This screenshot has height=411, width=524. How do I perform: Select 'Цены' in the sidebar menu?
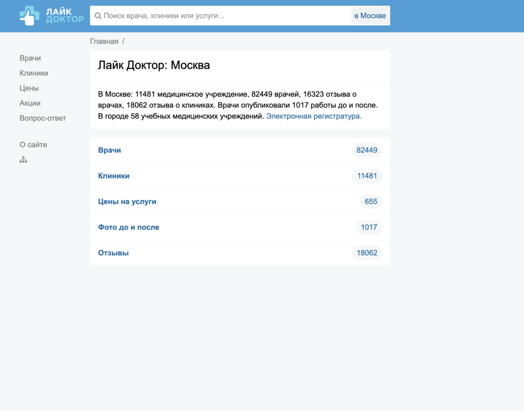29,88
